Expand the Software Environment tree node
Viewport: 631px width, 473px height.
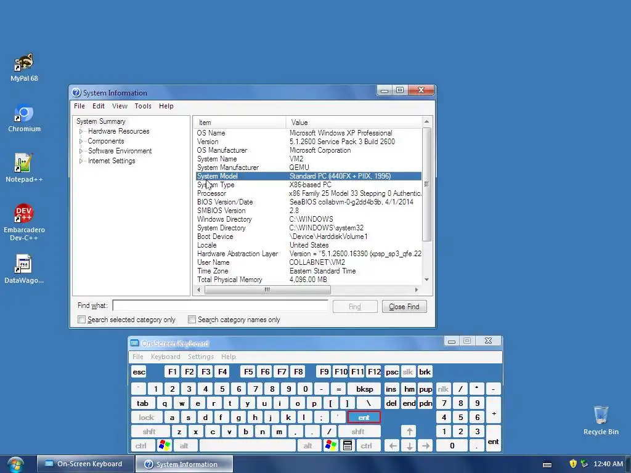click(81, 151)
